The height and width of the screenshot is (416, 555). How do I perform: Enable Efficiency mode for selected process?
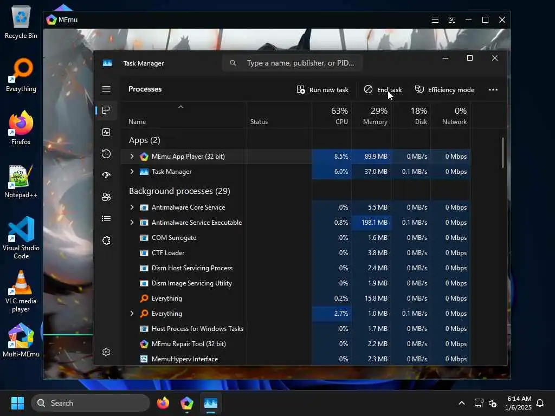[444, 90]
